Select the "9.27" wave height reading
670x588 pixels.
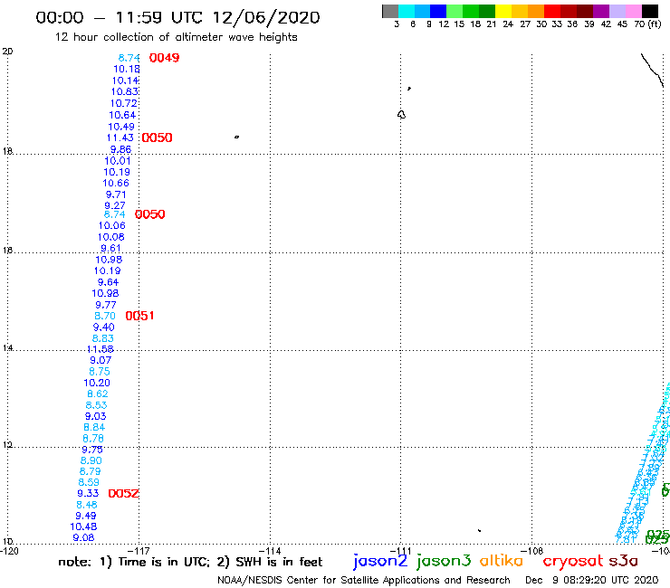(x=115, y=206)
